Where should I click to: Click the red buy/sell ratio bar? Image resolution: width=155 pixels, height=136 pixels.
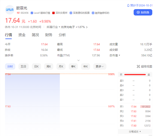(x=135, y=75)
